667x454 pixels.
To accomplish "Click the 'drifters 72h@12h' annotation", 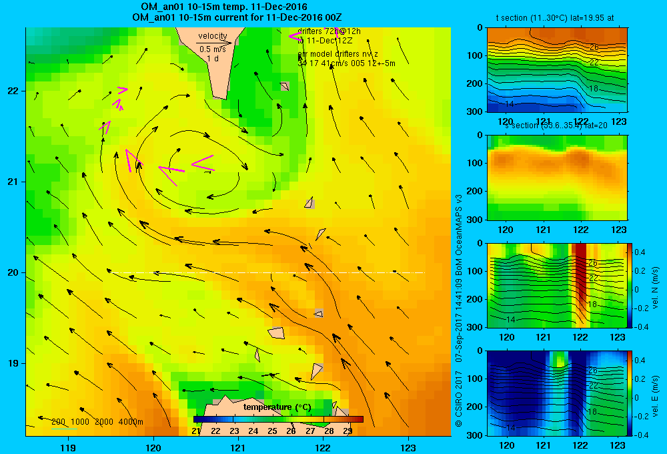I will coord(329,31).
